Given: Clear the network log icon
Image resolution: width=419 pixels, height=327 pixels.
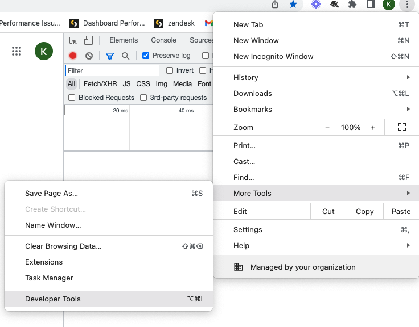Looking at the screenshot, I should pos(89,56).
